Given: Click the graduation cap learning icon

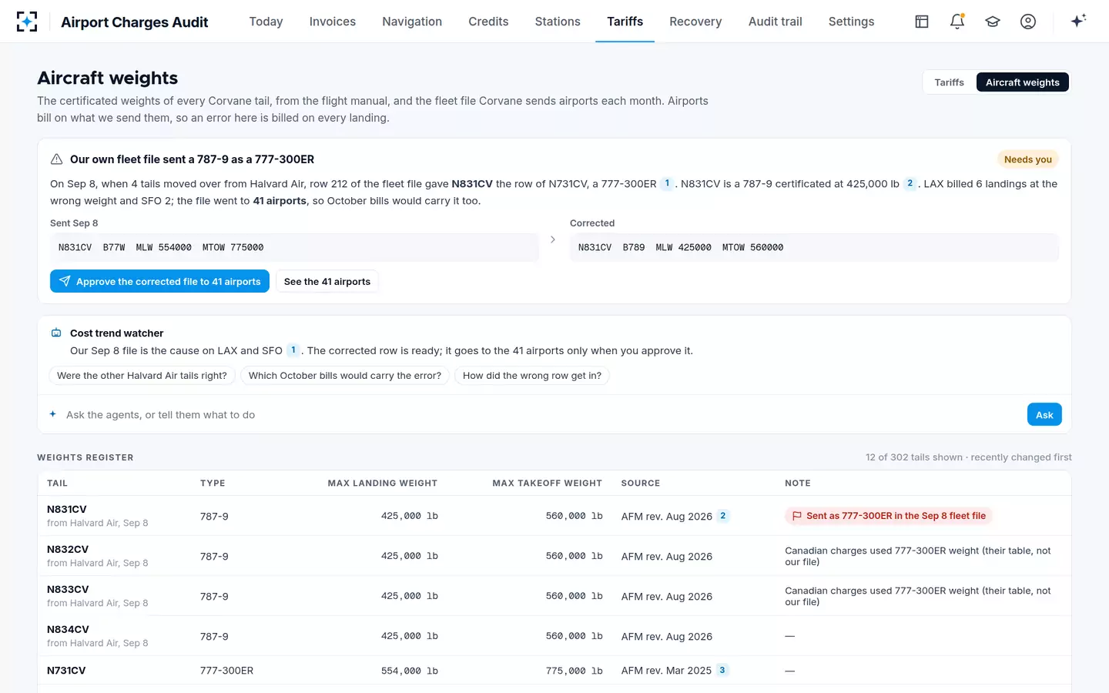Looking at the screenshot, I should coord(993,22).
